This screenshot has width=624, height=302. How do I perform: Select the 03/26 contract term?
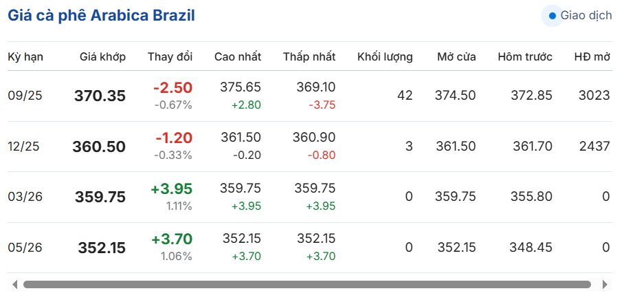coord(25,197)
